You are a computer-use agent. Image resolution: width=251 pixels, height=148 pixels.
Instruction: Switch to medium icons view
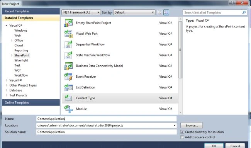[x=166, y=12]
